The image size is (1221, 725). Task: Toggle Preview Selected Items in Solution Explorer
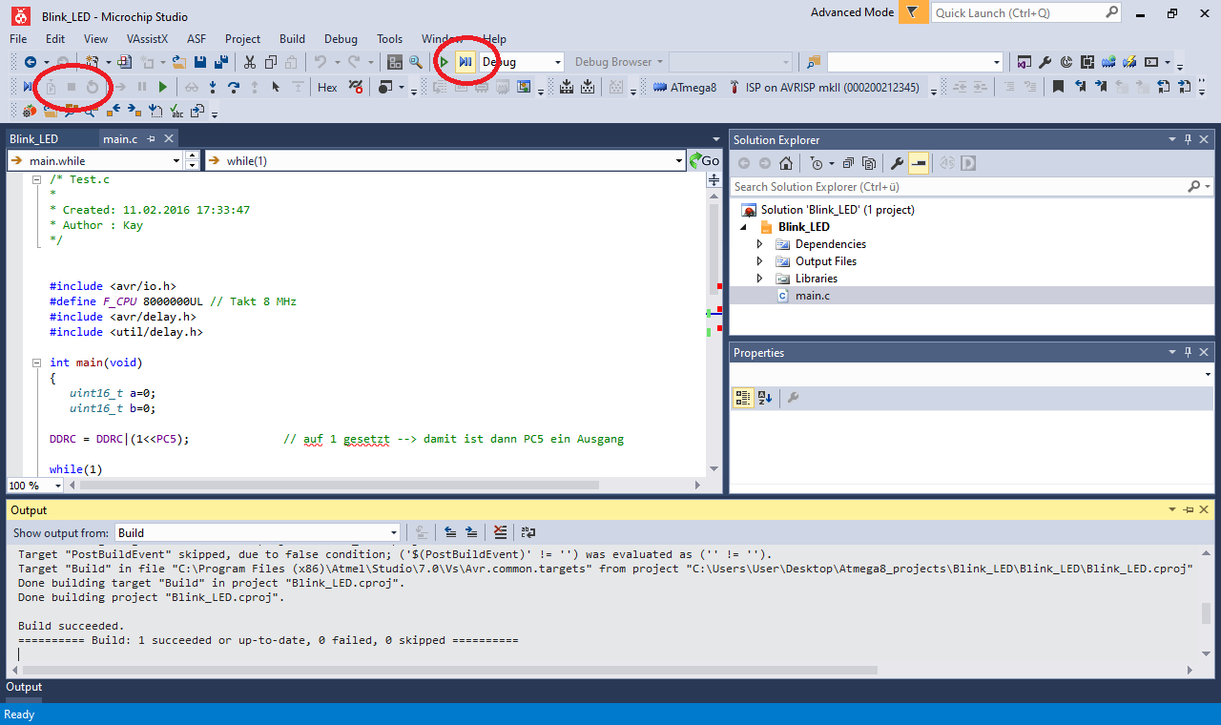click(x=918, y=163)
